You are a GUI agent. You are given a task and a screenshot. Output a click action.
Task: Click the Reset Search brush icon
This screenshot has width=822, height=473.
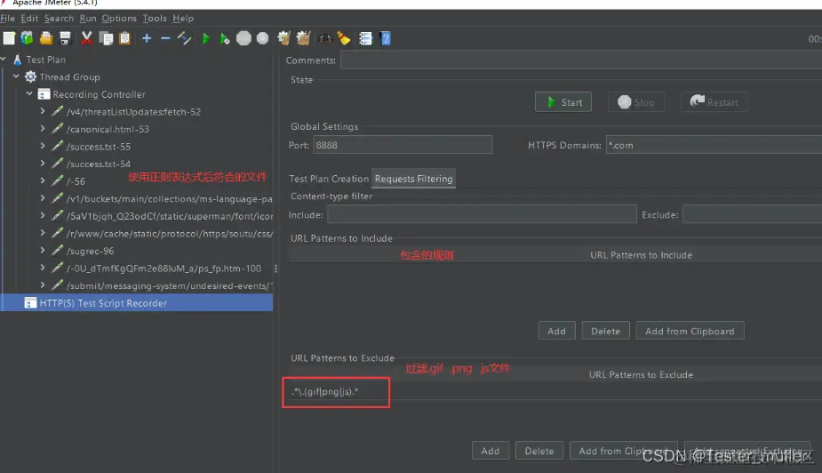point(344,38)
